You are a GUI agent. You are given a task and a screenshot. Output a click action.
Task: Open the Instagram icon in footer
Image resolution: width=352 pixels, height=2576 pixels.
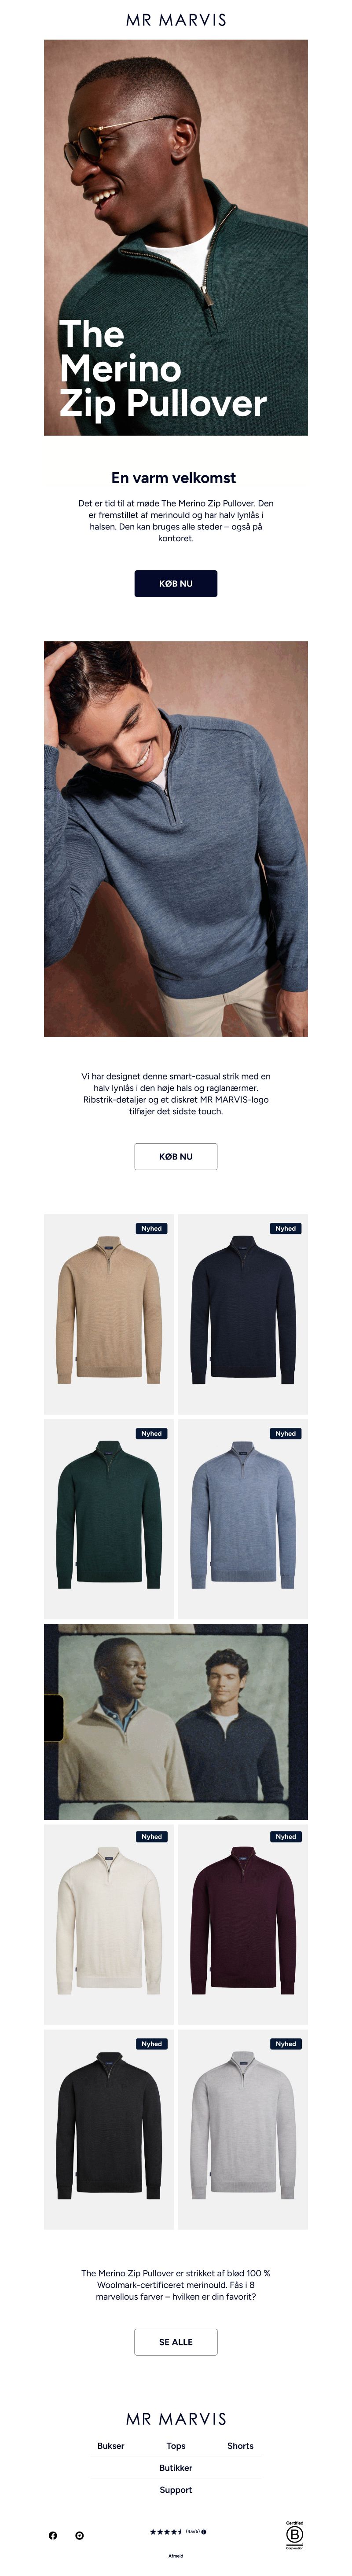point(79,2535)
